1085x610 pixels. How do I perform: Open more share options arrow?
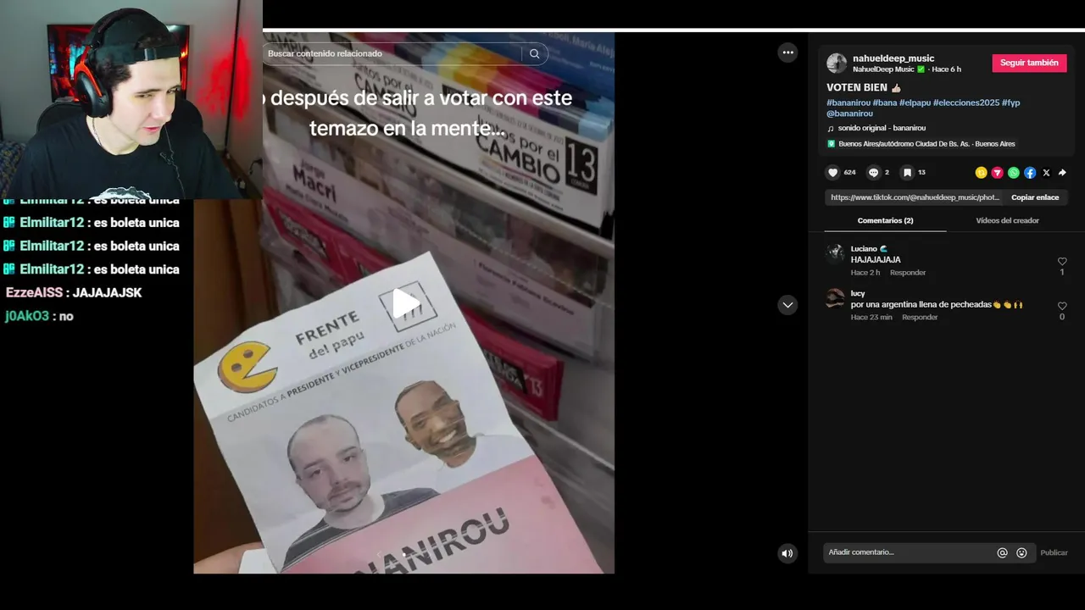pos(1062,173)
